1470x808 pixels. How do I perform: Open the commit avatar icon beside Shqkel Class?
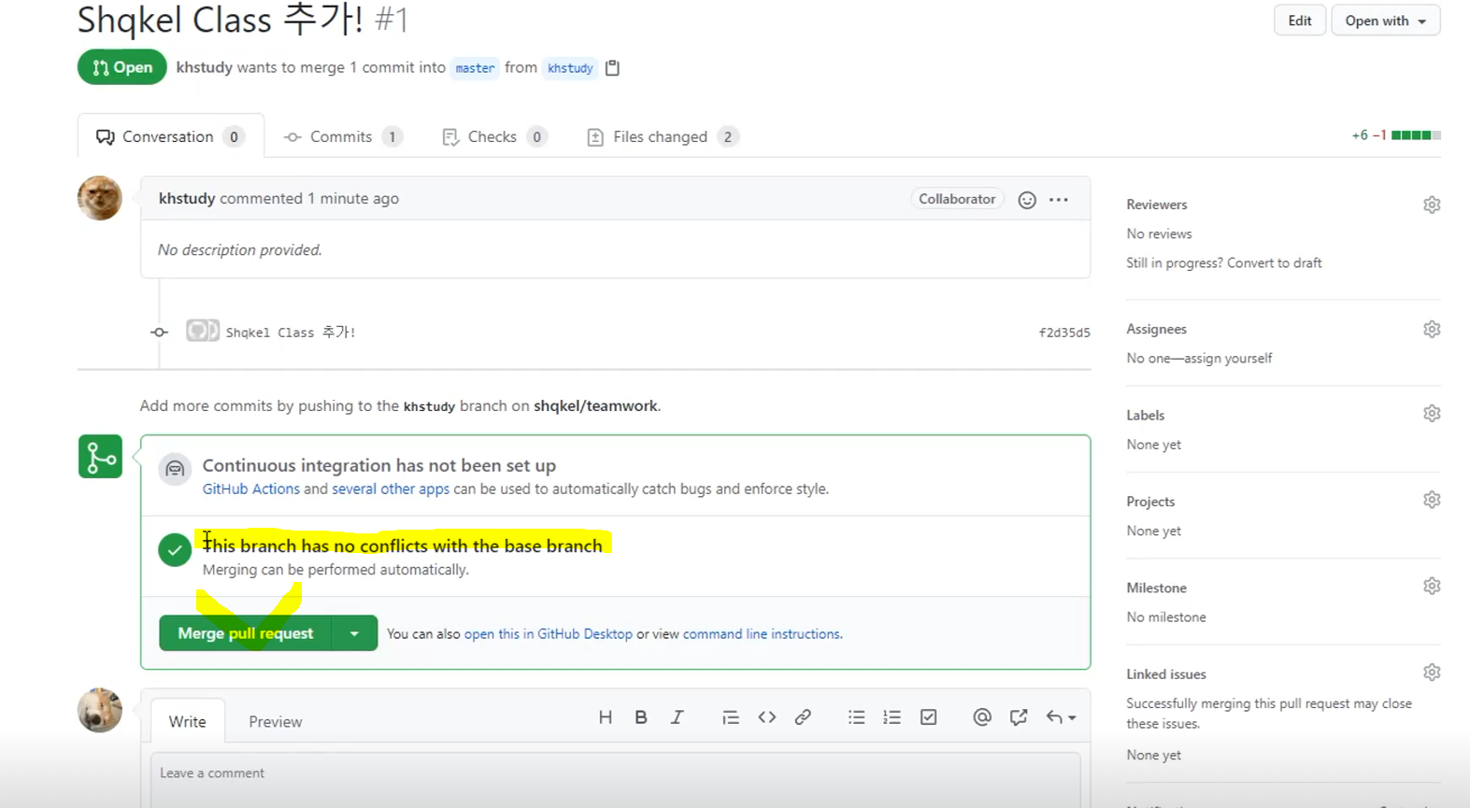pyautogui.click(x=203, y=331)
